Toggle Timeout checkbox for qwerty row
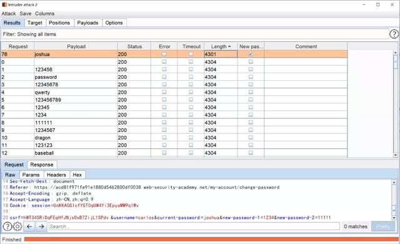400x244 pixels. 191,92
